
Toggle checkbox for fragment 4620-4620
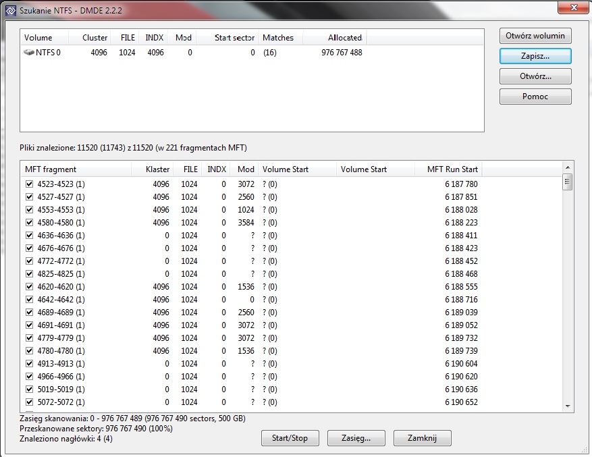point(29,287)
